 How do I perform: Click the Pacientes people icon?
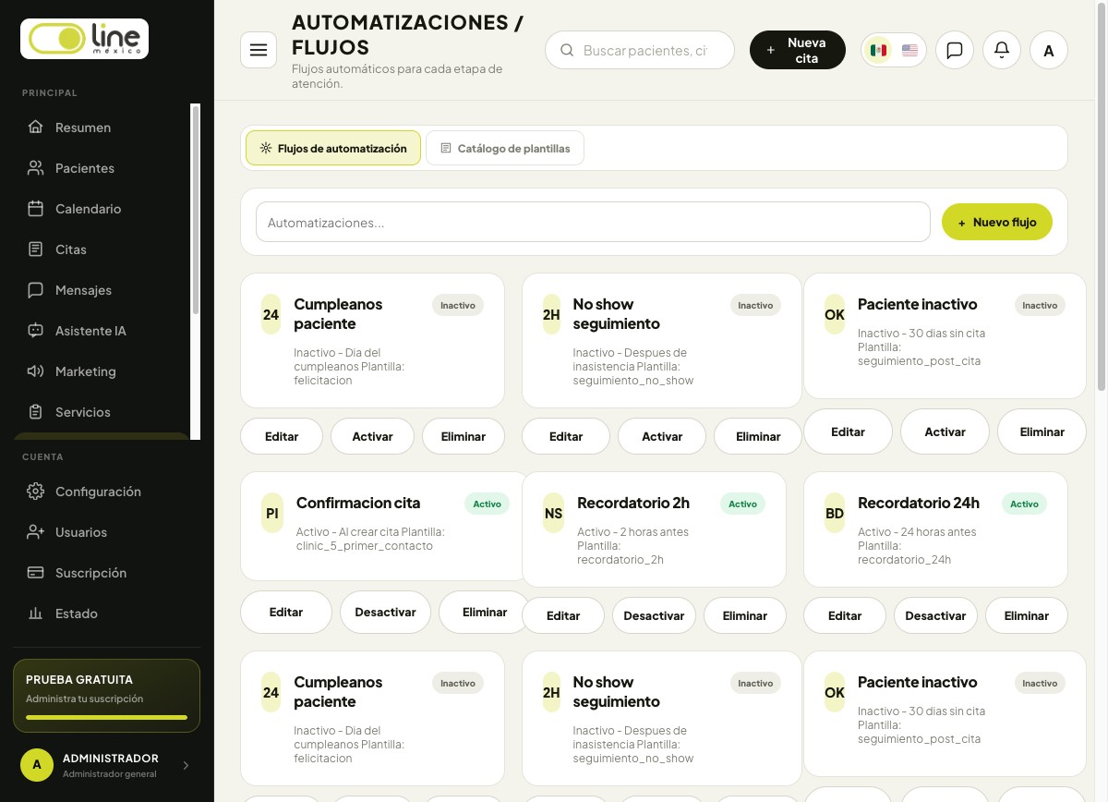[35, 168]
